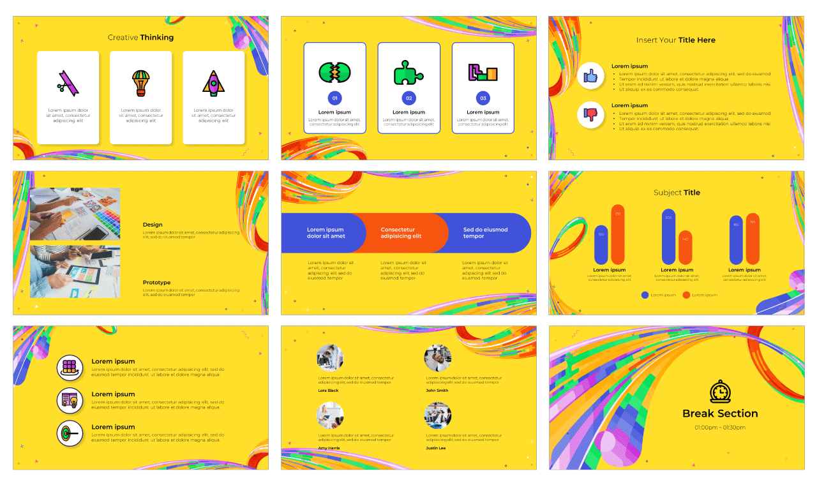Click the rocket icon in Creative Thinking
Screen dimensions: 817x485
(213, 83)
